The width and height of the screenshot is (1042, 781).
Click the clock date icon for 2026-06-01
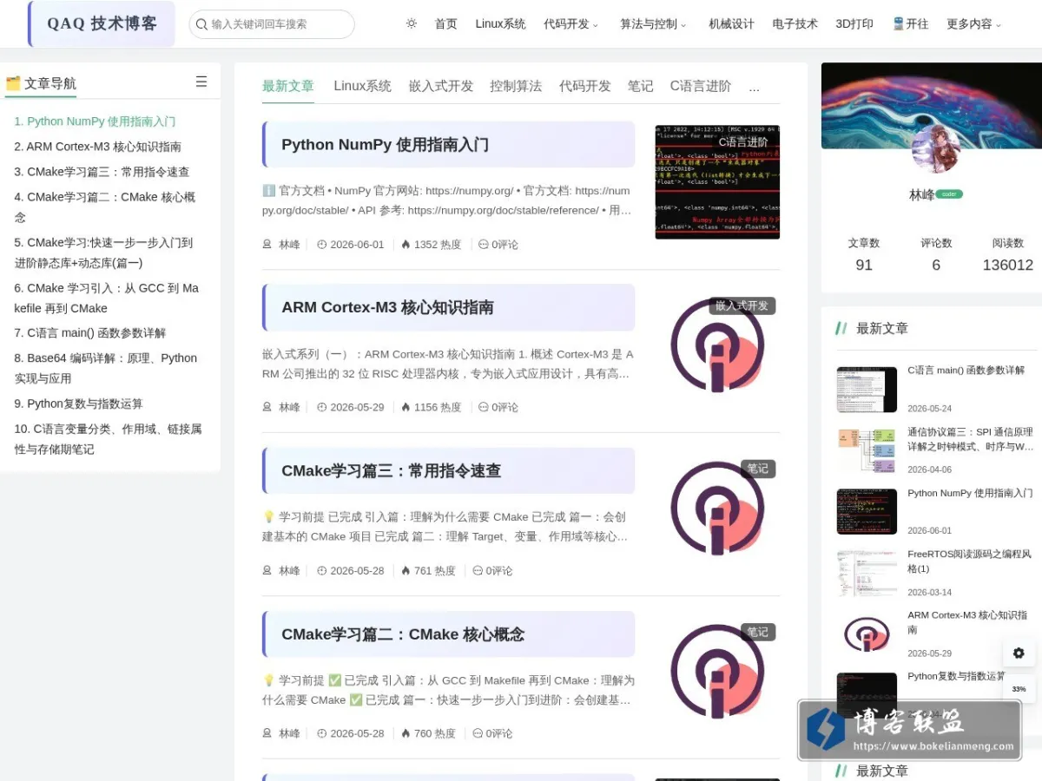322,245
